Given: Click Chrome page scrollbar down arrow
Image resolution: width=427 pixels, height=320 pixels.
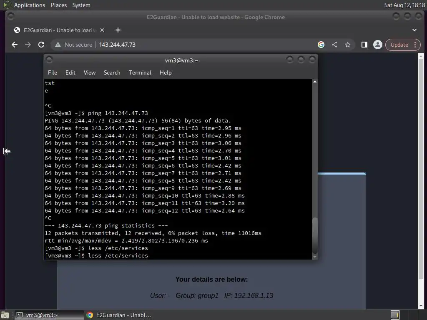Looking at the screenshot, I should click(x=421, y=306).
